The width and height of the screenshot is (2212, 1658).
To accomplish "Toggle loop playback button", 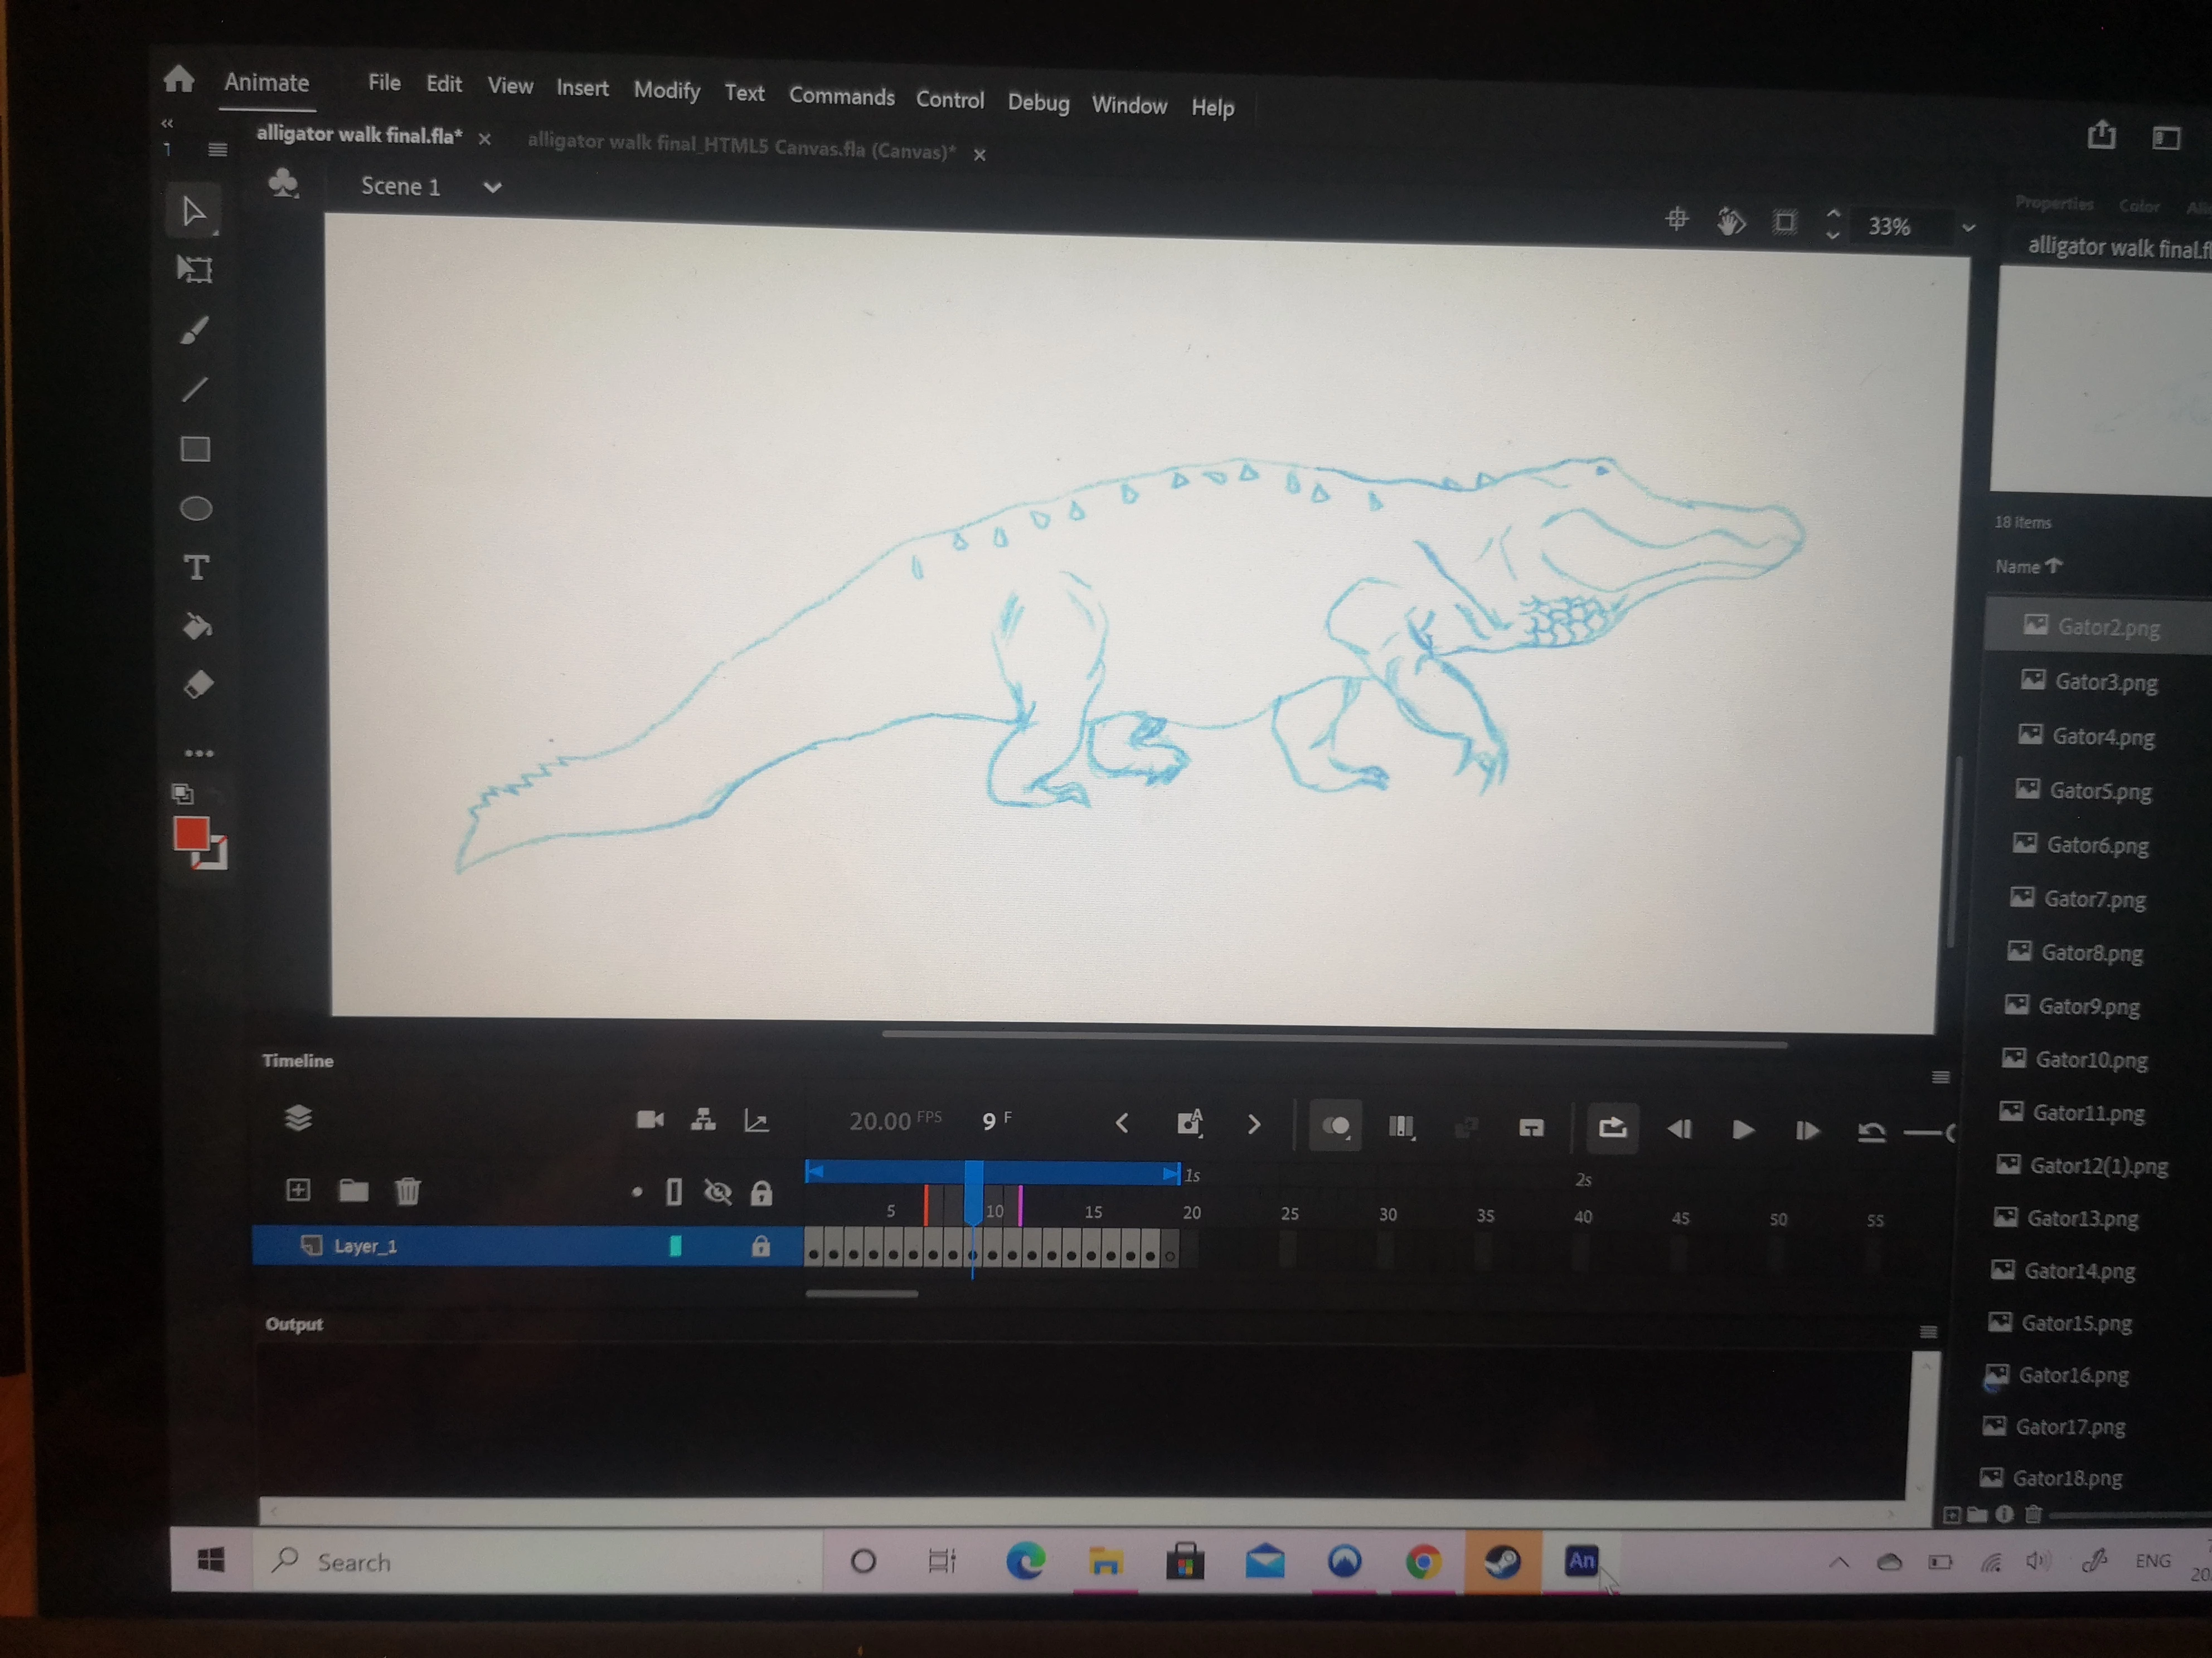I will (x=1612, y=1128).
